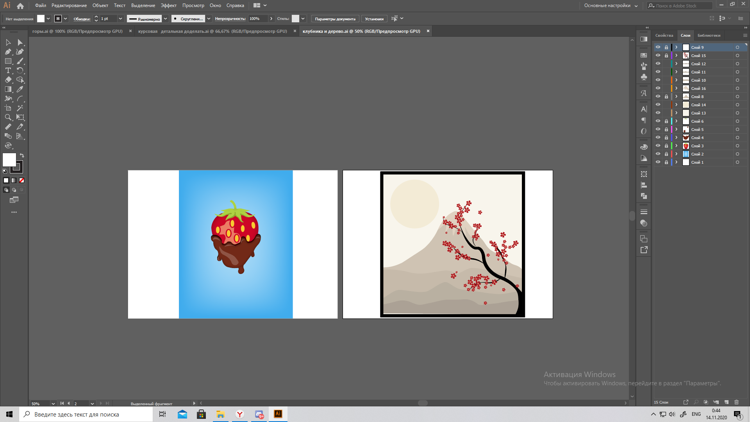Select the Pen tool
This screenshot has width=750, height=422.
8,52
